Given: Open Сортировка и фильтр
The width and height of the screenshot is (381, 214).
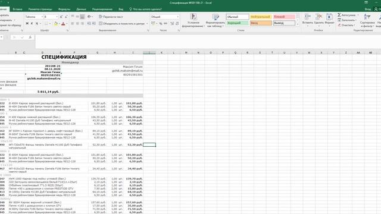Looking at the screenshot, I should pos(367,20).
